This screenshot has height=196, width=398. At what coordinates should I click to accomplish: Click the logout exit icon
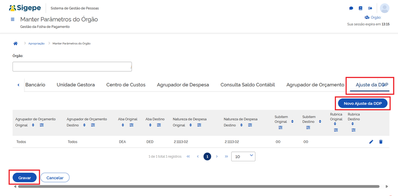[x=371, y=8]
